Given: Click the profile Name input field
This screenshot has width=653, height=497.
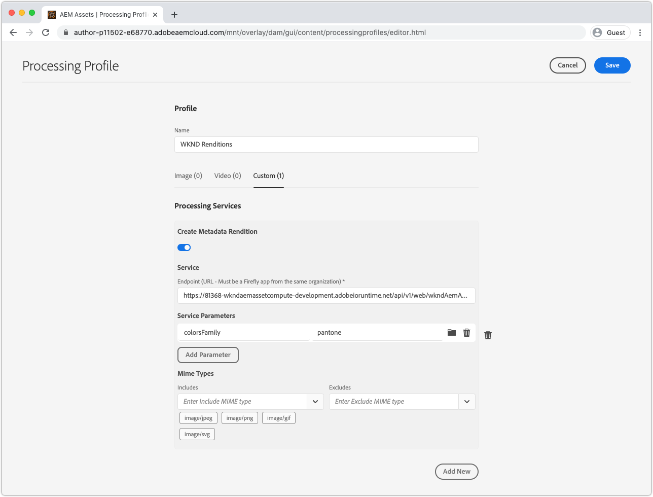Looking at the screenshot, I should pyautogui.click(x=326, y=145).
